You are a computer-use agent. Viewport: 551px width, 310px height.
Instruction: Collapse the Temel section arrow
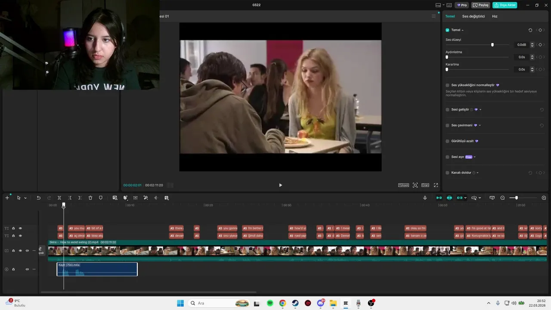pyautogui.click(x=463, y=30)
